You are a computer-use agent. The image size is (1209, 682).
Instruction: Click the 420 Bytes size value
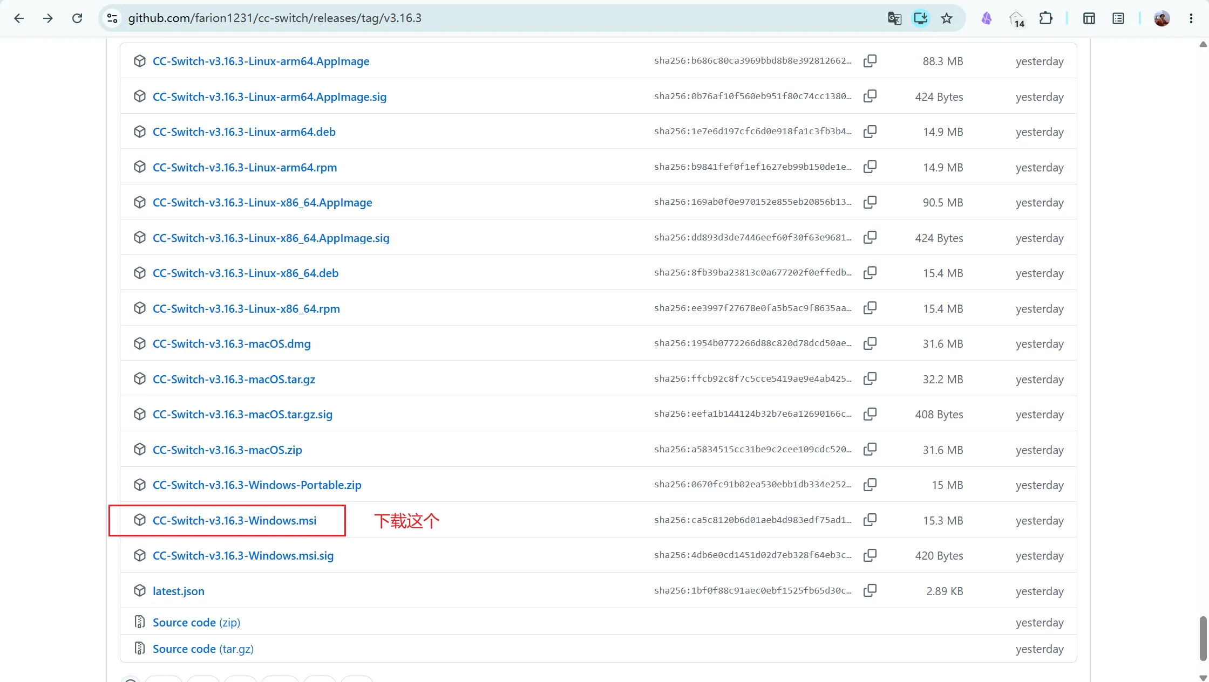coord(939,556)
